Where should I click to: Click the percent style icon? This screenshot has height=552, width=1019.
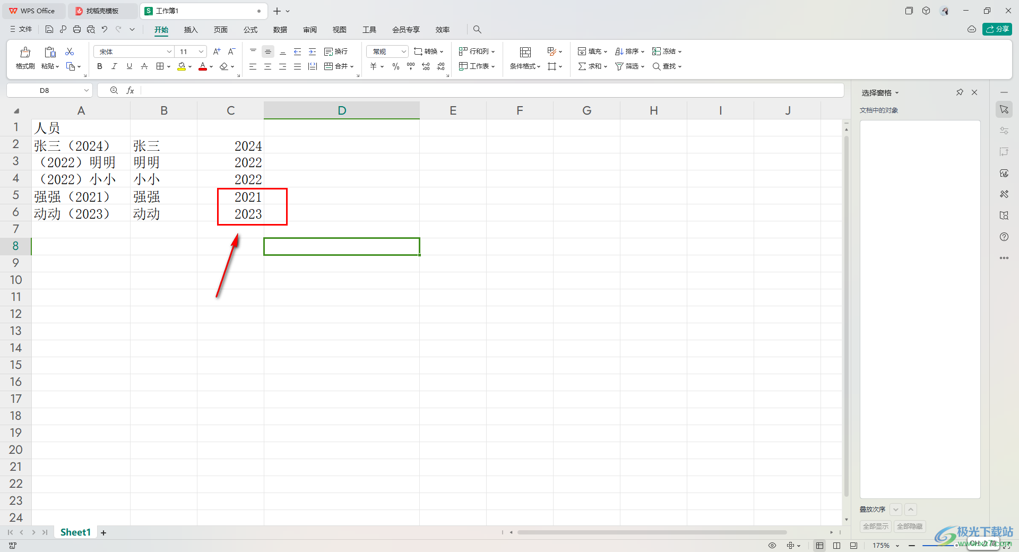click(x=396, y=66)
